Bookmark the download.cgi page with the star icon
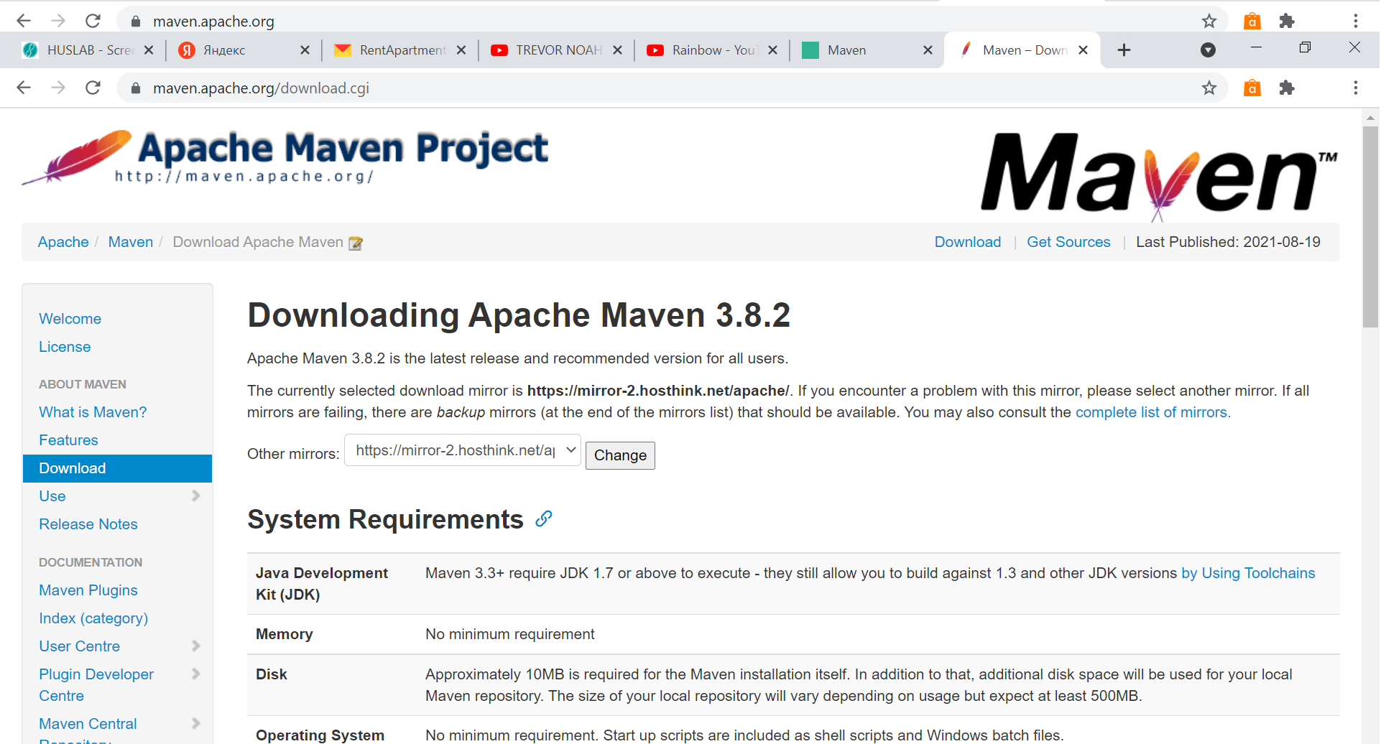 (x=1209, y=88)
